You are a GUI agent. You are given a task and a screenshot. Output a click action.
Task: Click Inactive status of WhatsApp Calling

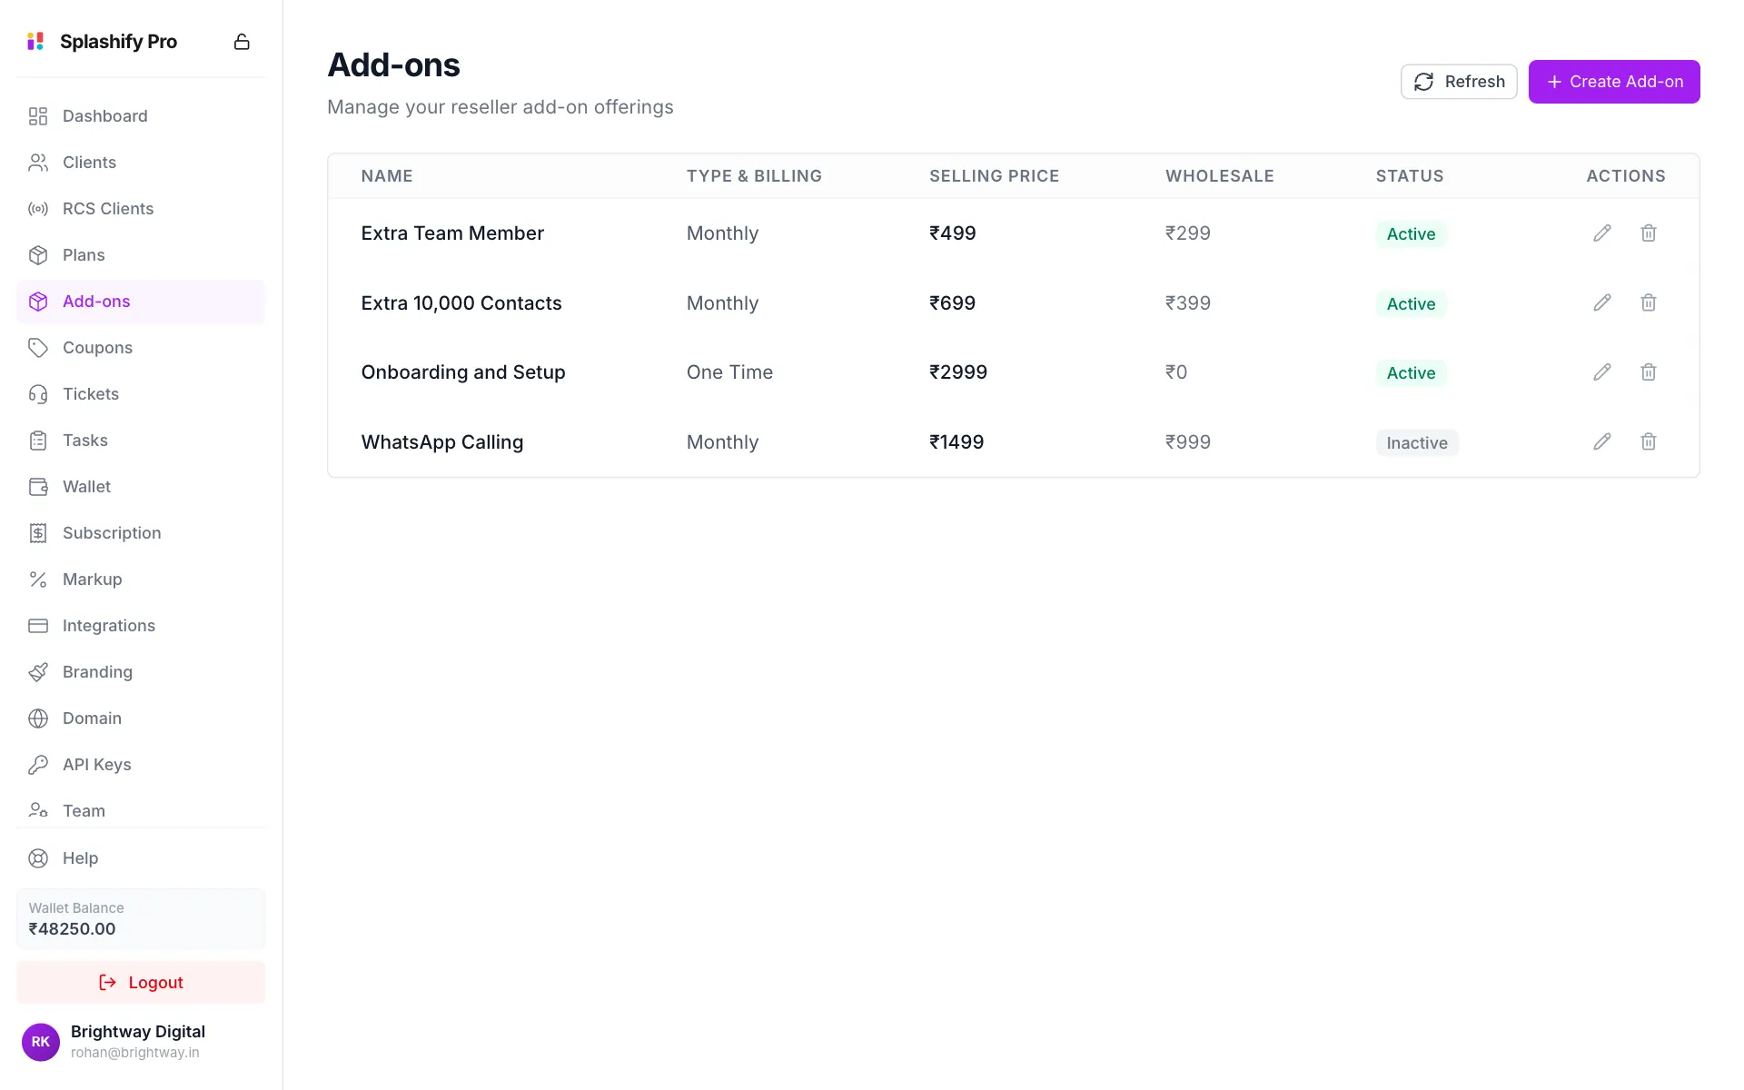coord(1417,443)
